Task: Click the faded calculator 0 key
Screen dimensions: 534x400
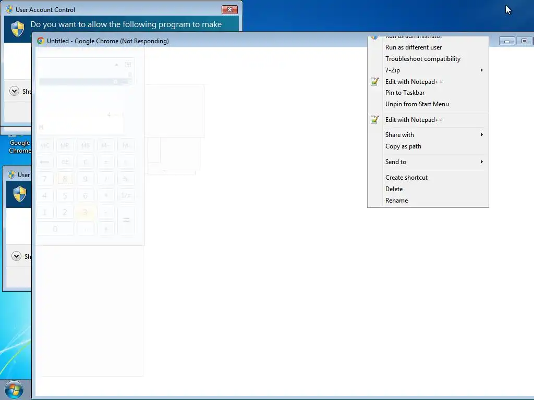Action: pyautogui.click(x=55, y=229)
